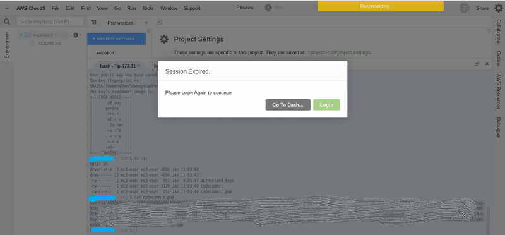Open the Window menu
The height and width of the screenshot is (235, 505).
point(169,8)
